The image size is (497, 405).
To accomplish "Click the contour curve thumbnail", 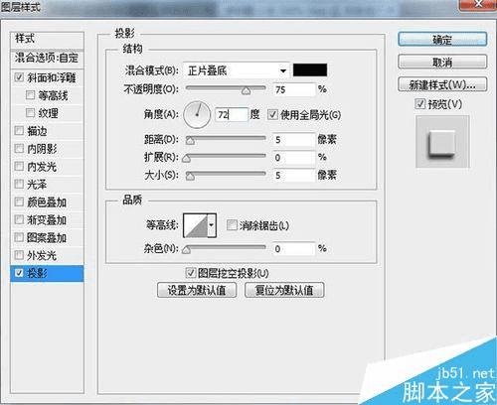I will (x=196, y=225).
